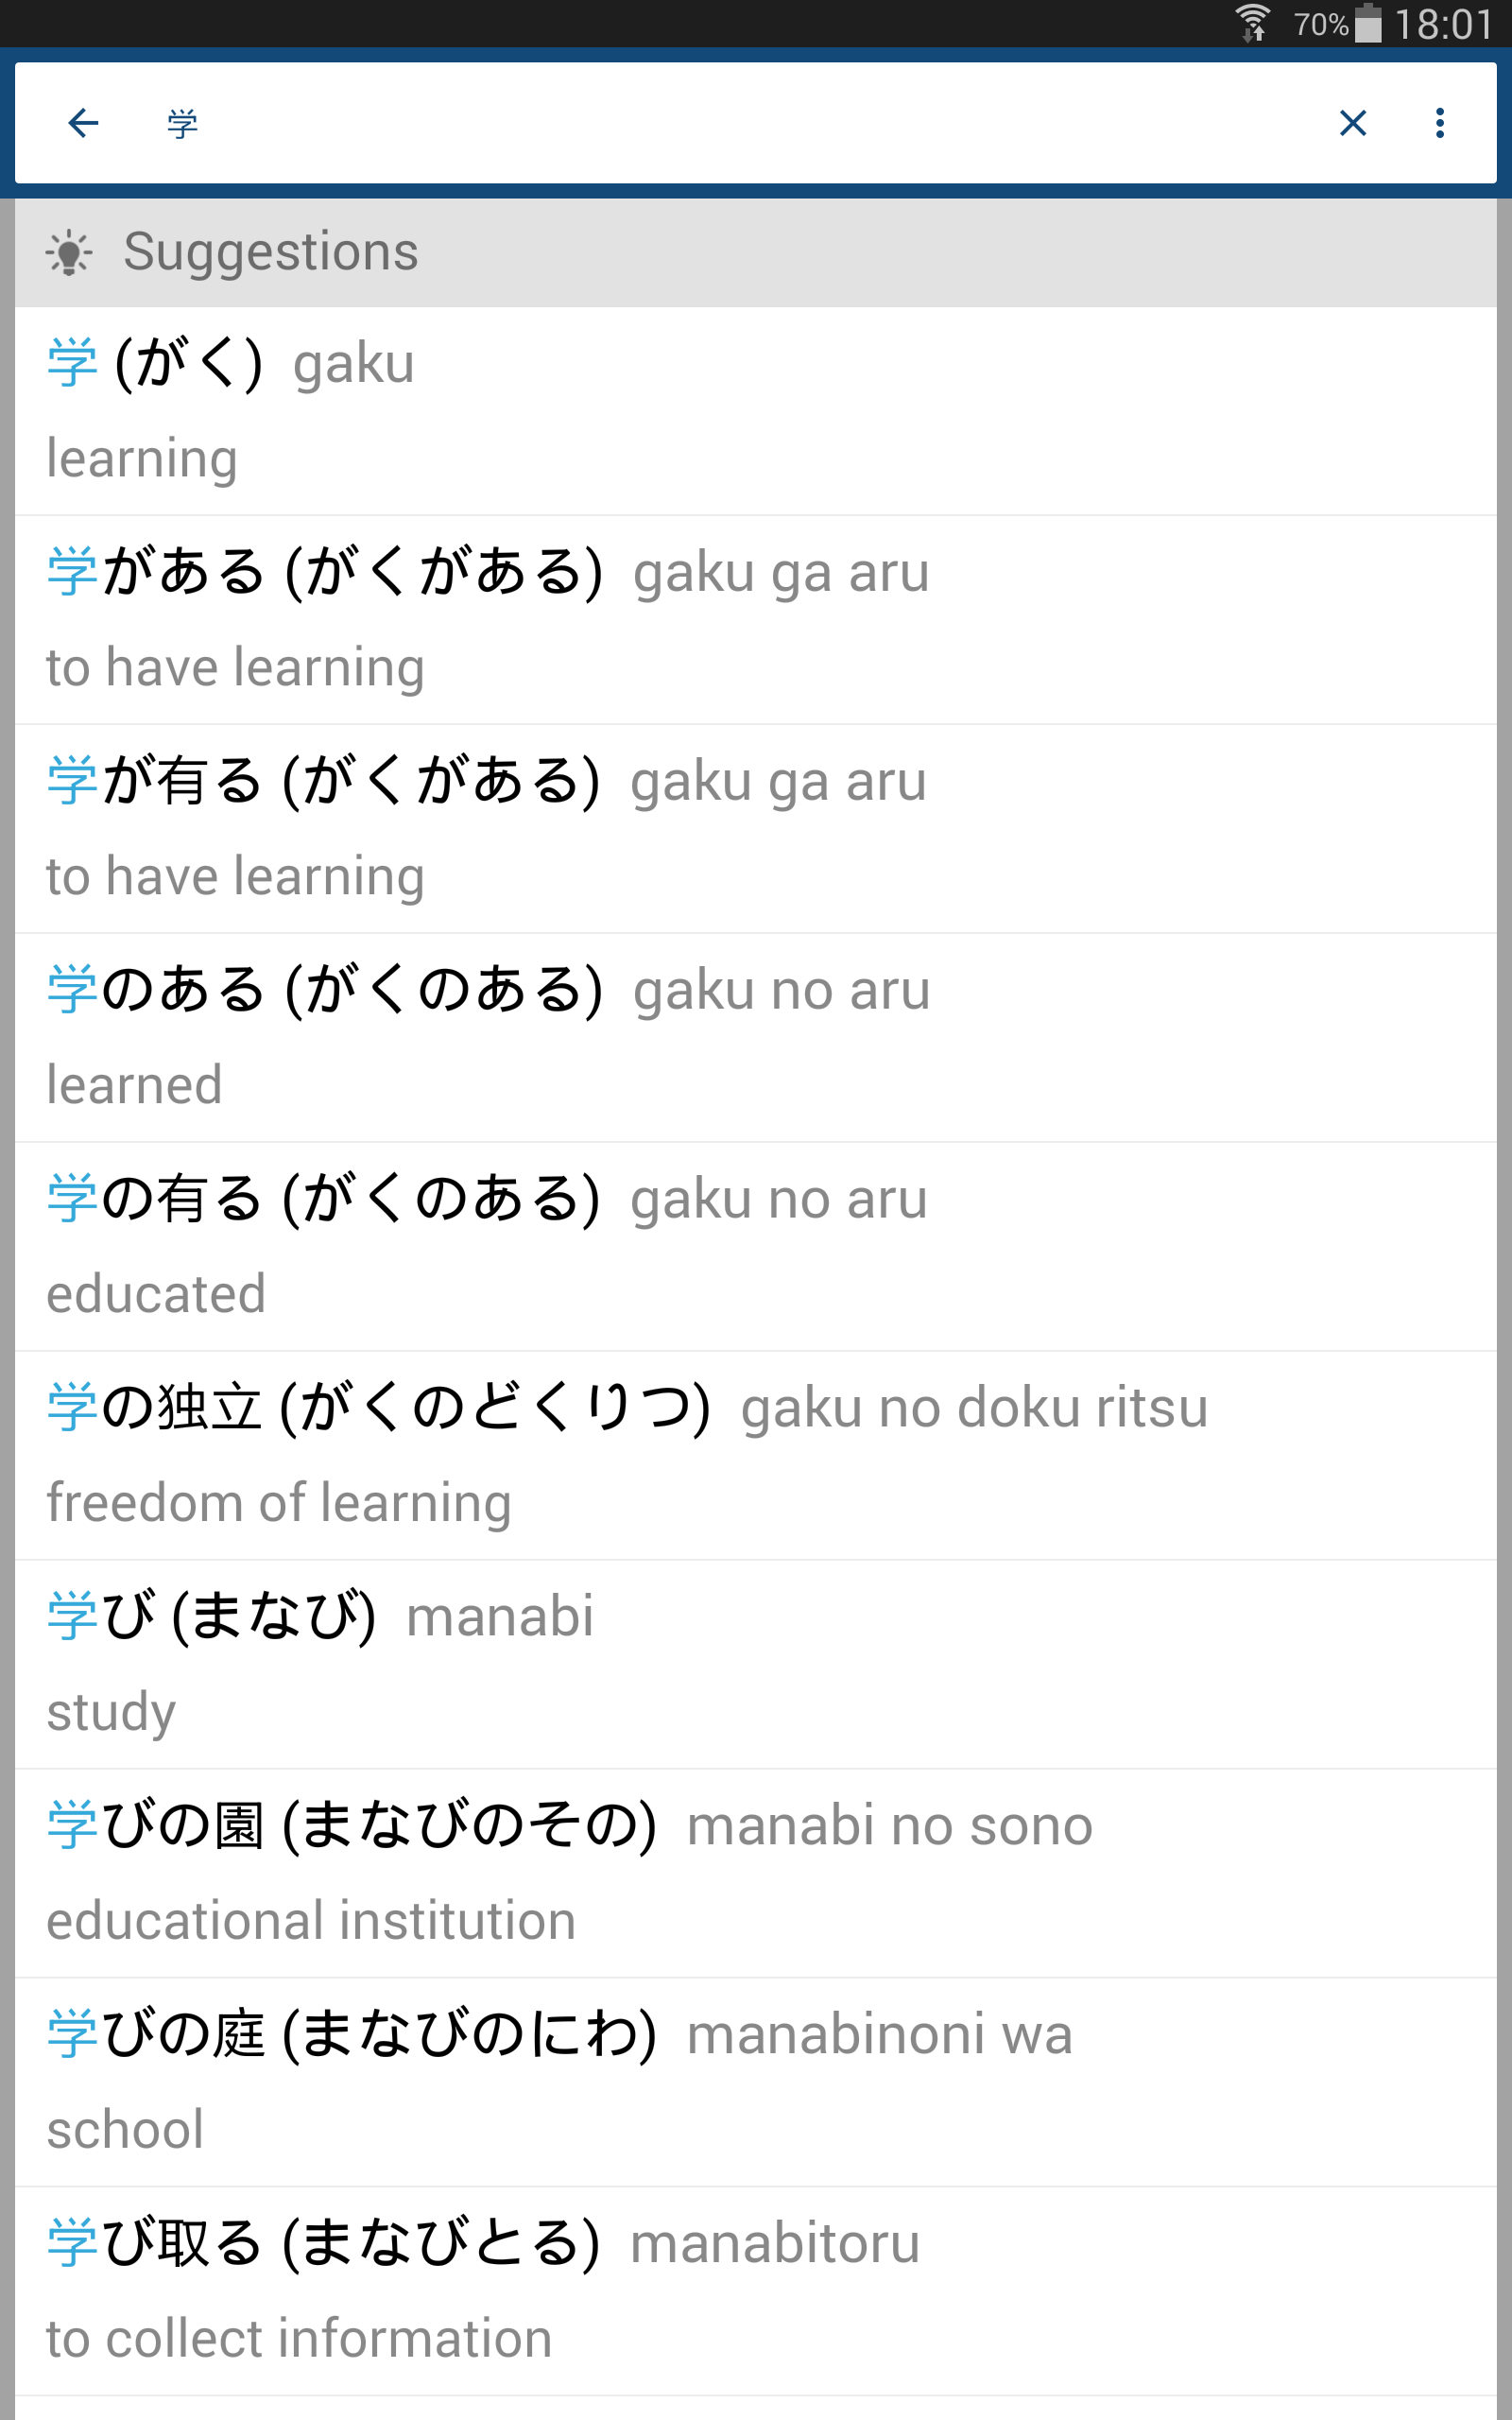The height and width of the screenshot is (2420, 1512).
Task: Select 学が有る 'to have learning' suggestion
Action: (755, 829)
